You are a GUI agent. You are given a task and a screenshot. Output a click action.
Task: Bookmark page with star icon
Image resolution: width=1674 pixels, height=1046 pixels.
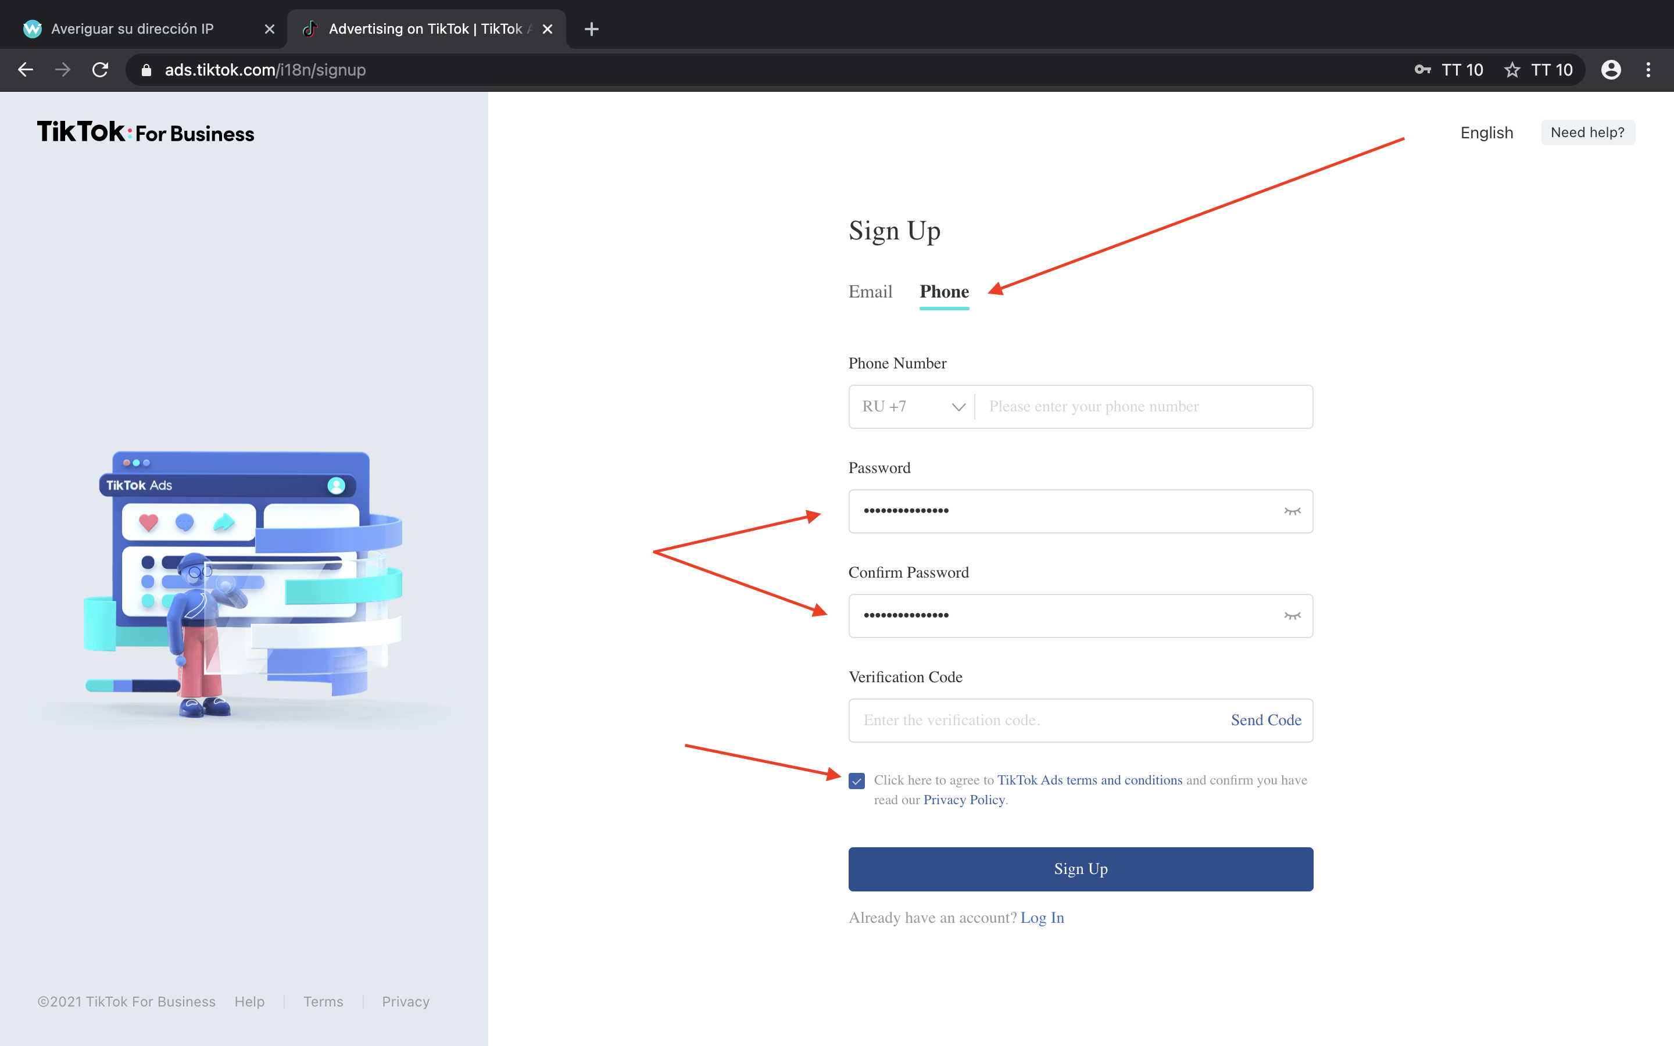click(1512, 70)
